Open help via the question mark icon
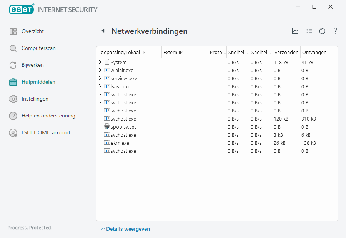 pos(335,31)
